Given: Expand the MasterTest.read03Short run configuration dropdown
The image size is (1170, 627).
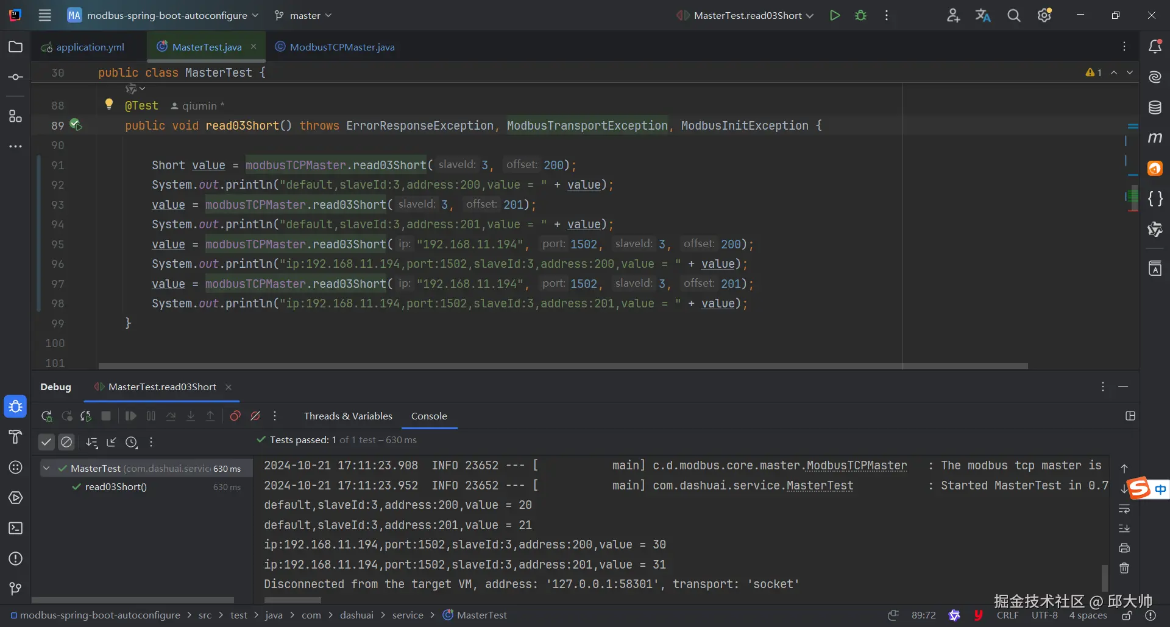Looking at the screenshot, I should click(810, 16).
